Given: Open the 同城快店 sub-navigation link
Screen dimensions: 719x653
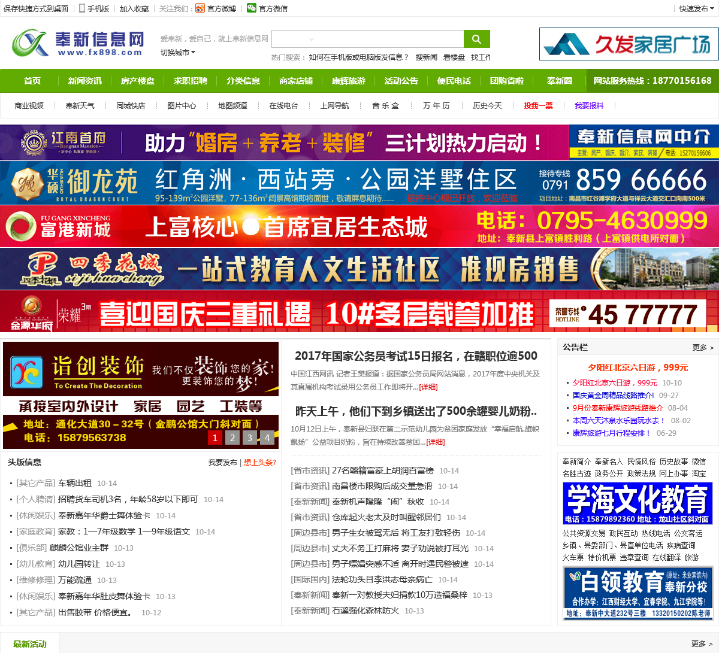Looking at the screenshot, I should tap(131, 105).
